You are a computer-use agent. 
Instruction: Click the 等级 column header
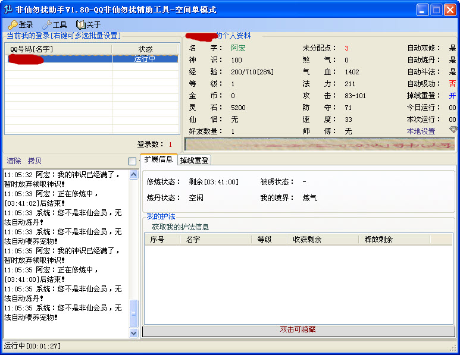point(270,240)
